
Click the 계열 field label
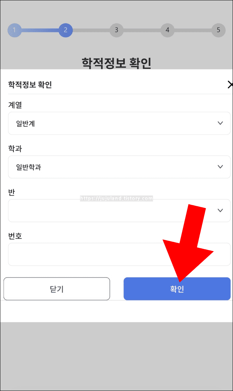(15, 105)
